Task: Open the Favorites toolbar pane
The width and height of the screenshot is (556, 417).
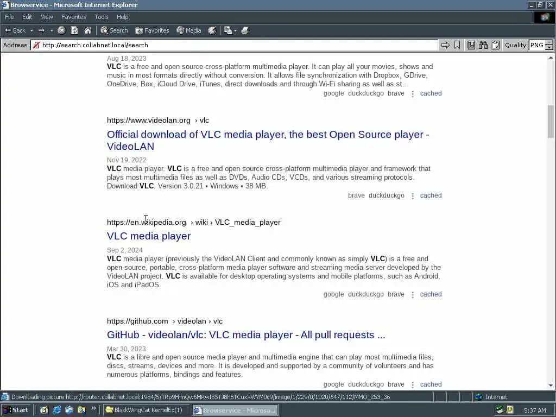Action: (x=152, y=30)
